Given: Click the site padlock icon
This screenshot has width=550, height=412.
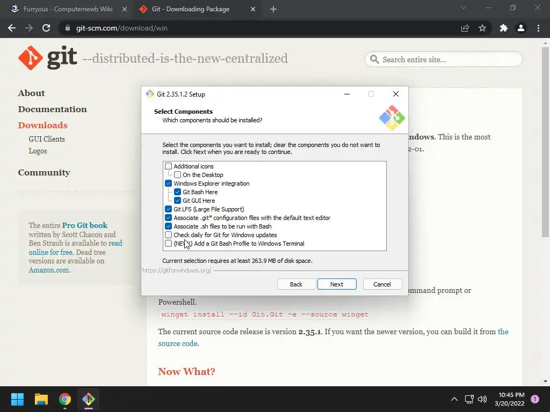Looking at the screenshot, I should tap(68, 28).
